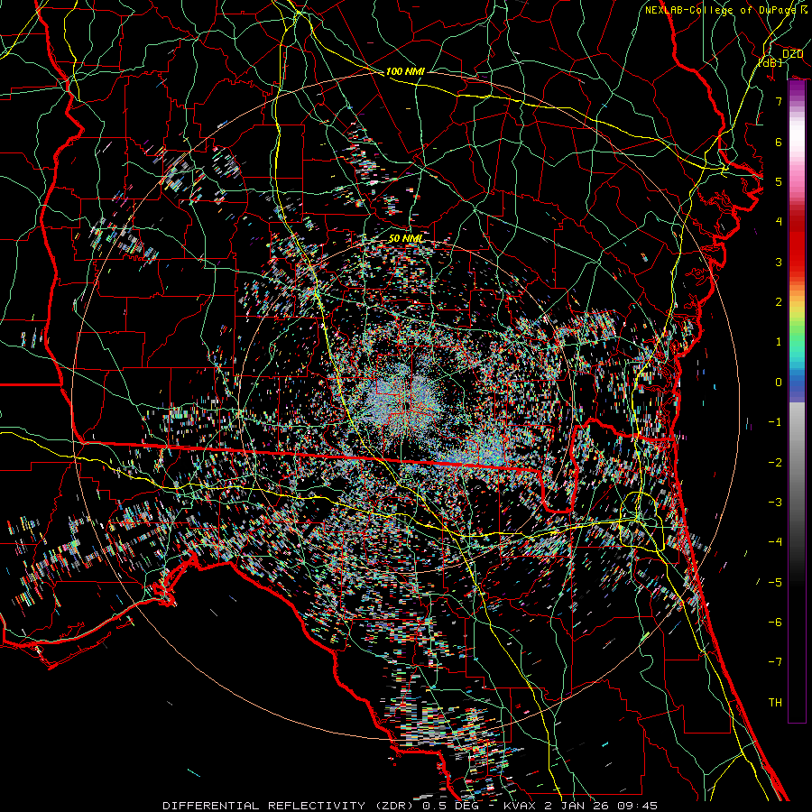Screen dimensions: 812x812
Task: Click the "1" value on the color scale
Action: [779, 342]
